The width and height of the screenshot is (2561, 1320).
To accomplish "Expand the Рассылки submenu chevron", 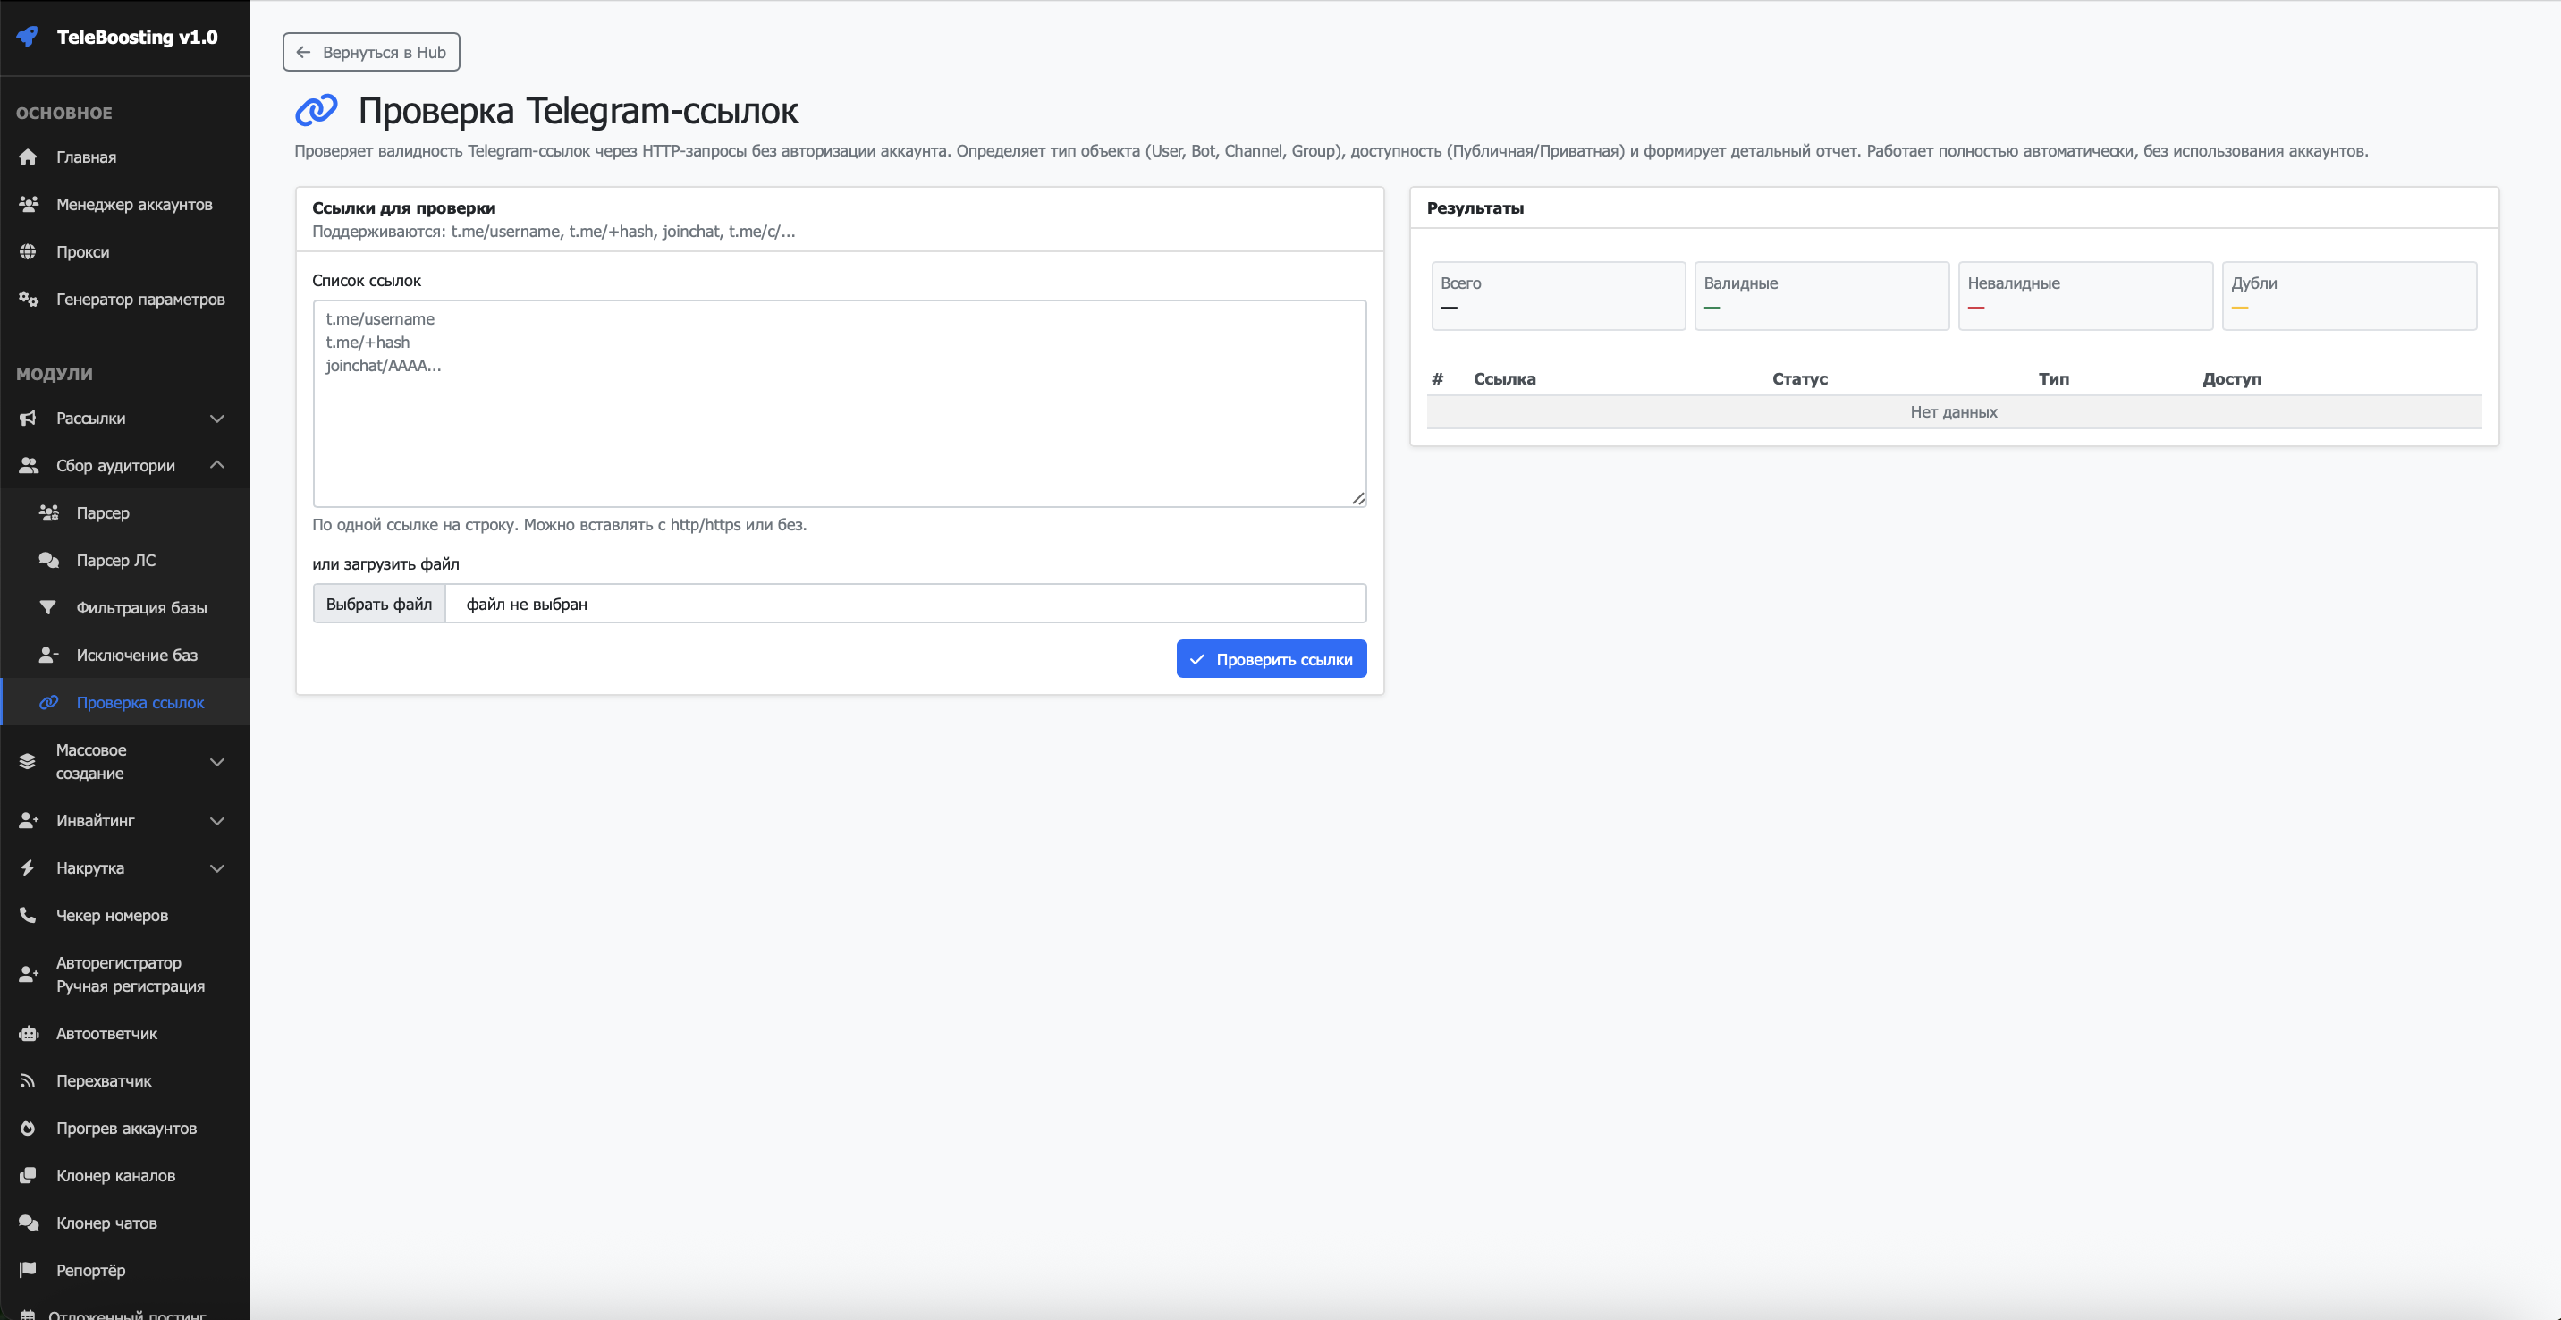I will (x=216, y=419).
